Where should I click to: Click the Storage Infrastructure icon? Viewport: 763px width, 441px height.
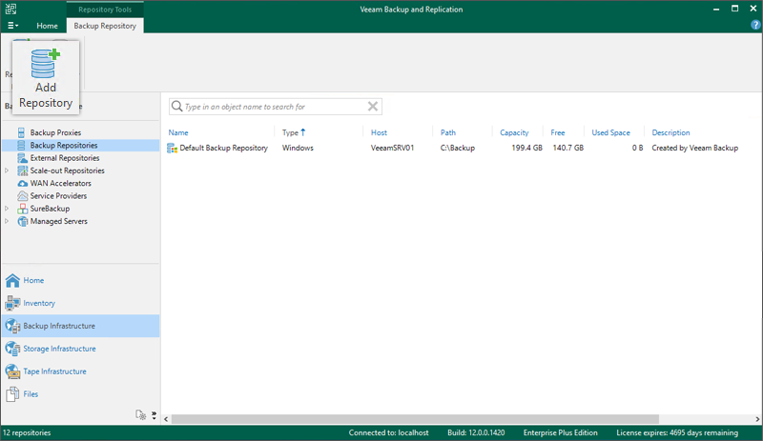(12, 349)
